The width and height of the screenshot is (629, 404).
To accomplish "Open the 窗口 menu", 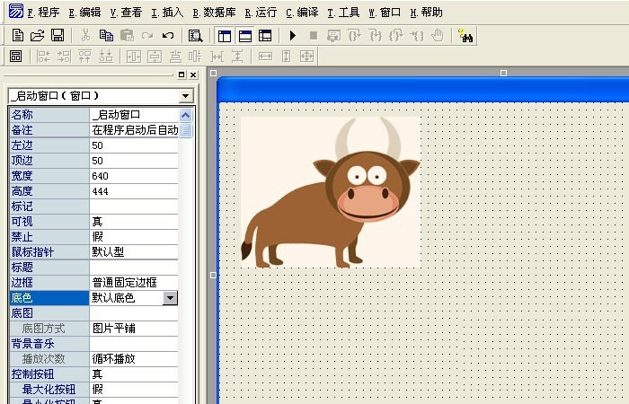I will [x=385, y=13].
